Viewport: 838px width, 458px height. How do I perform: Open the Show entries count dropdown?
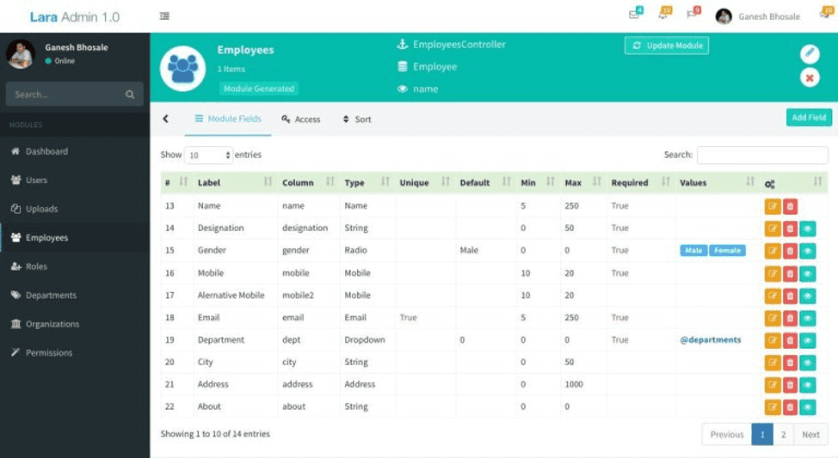coord(209,156)
